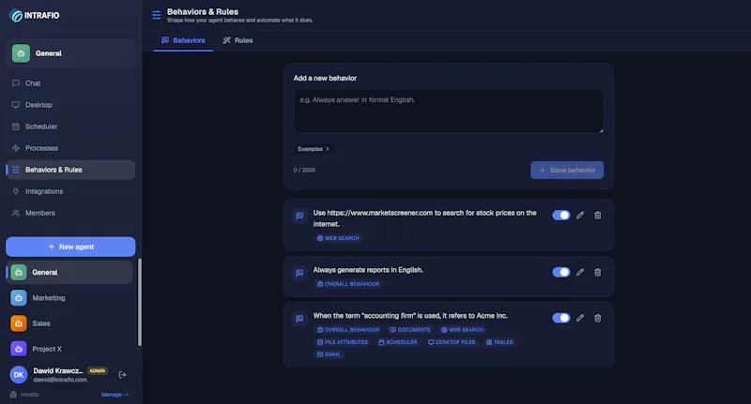Click the DESKTOP FILES tag
This screenshot has width=751, height=404.
coord(452,342)
